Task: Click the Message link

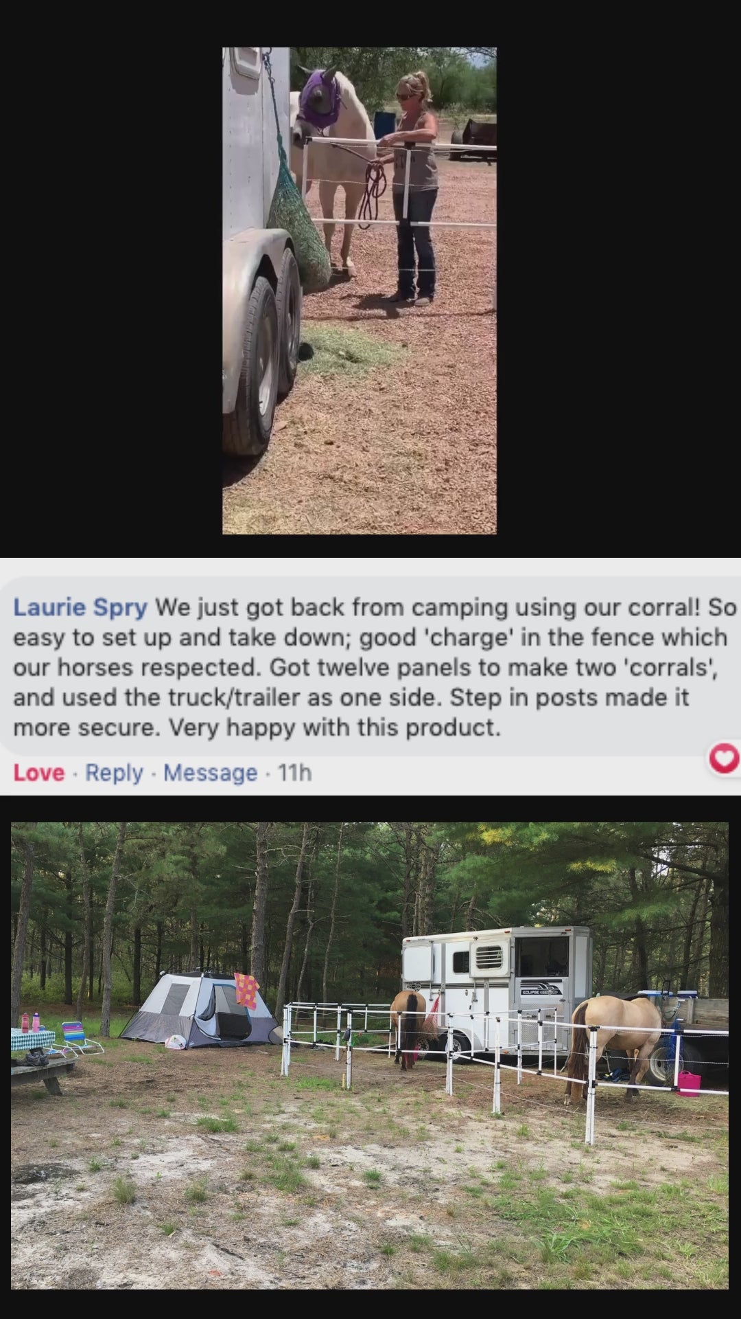Action: point(210,773)
